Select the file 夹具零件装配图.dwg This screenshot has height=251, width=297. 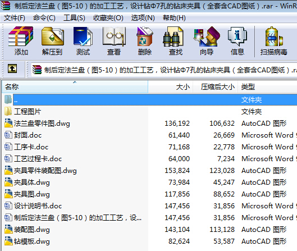pyautogui.click(x=45, y=171)
